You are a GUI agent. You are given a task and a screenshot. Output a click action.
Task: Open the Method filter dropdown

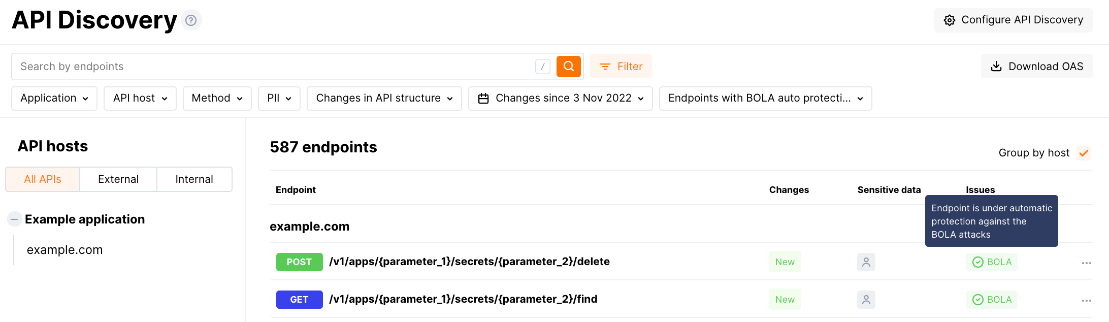click(x=217, y=98)
